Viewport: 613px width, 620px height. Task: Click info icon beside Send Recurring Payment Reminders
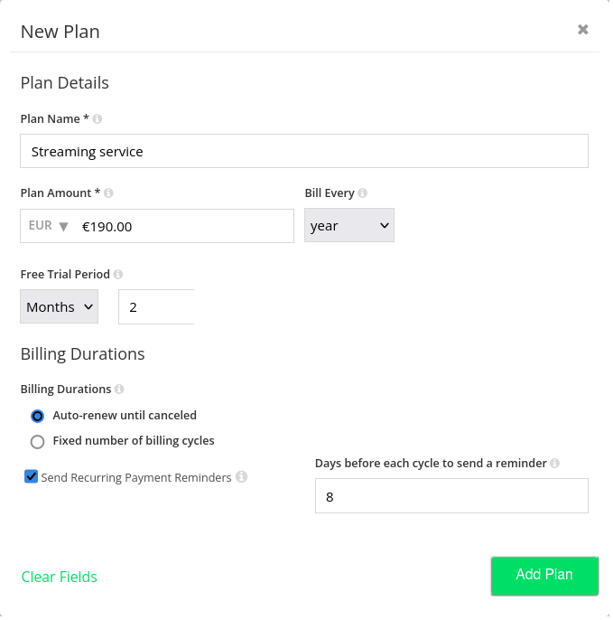pyautogui.click(x=241, y=477)
